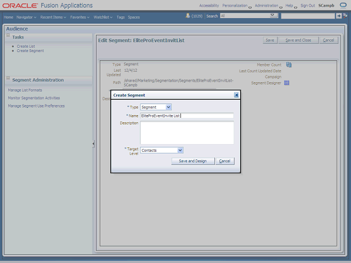351x263 pixels.
Task: Click the Save and Close button
Action: (x=298, y=40)
